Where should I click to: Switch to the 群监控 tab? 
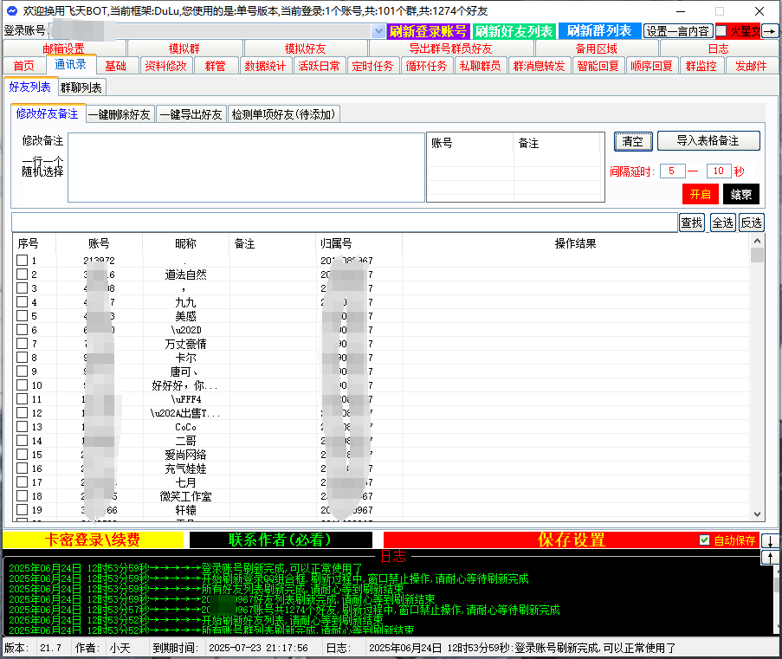[x=701, y=66]
